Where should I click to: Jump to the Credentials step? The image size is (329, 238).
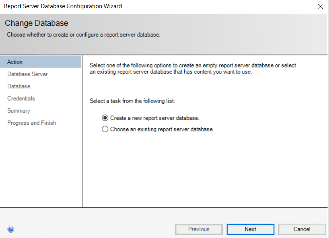(x=21, y=98)
